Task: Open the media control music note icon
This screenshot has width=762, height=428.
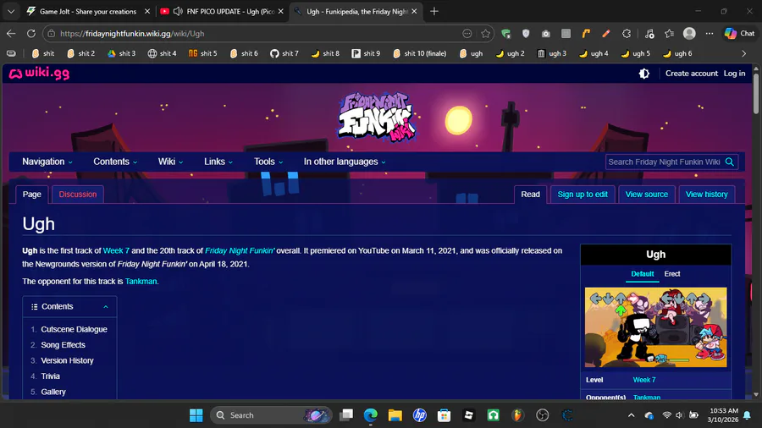Action: pyautogui.click(x=649, y=34)
